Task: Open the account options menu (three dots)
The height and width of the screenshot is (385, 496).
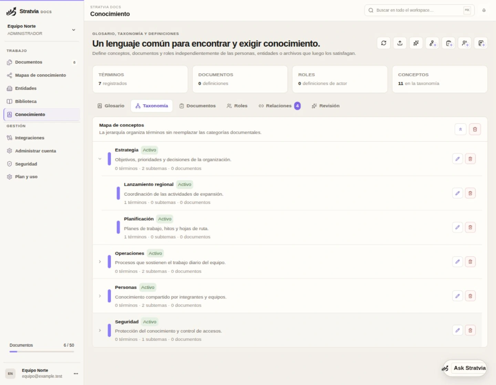Action: [76, 373]
